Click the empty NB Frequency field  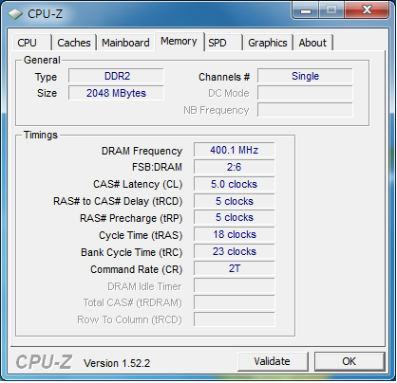coord(305,110)
